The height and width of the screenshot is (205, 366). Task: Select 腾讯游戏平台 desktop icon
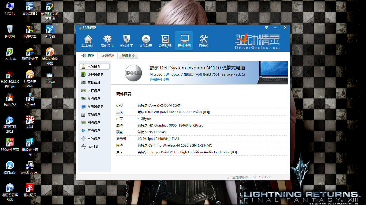click(30, 56)
